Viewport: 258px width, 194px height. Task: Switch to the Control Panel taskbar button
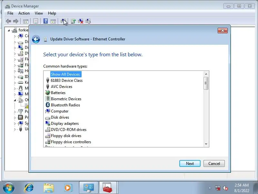coord(88,188)
